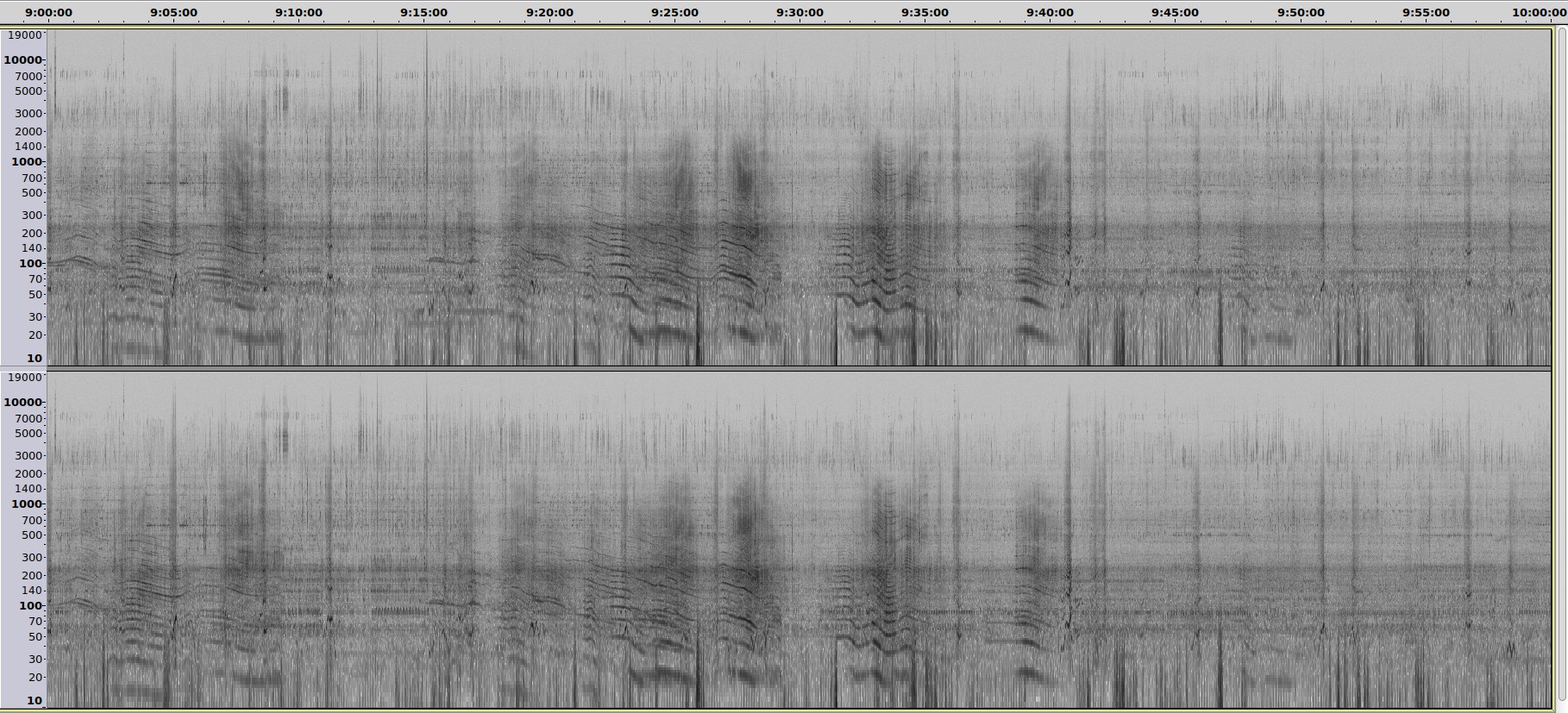The width and height of the screenshot is (1568, 713).
Task: Select the 9:40:00 time ruler position
Action: (1050, 13)
